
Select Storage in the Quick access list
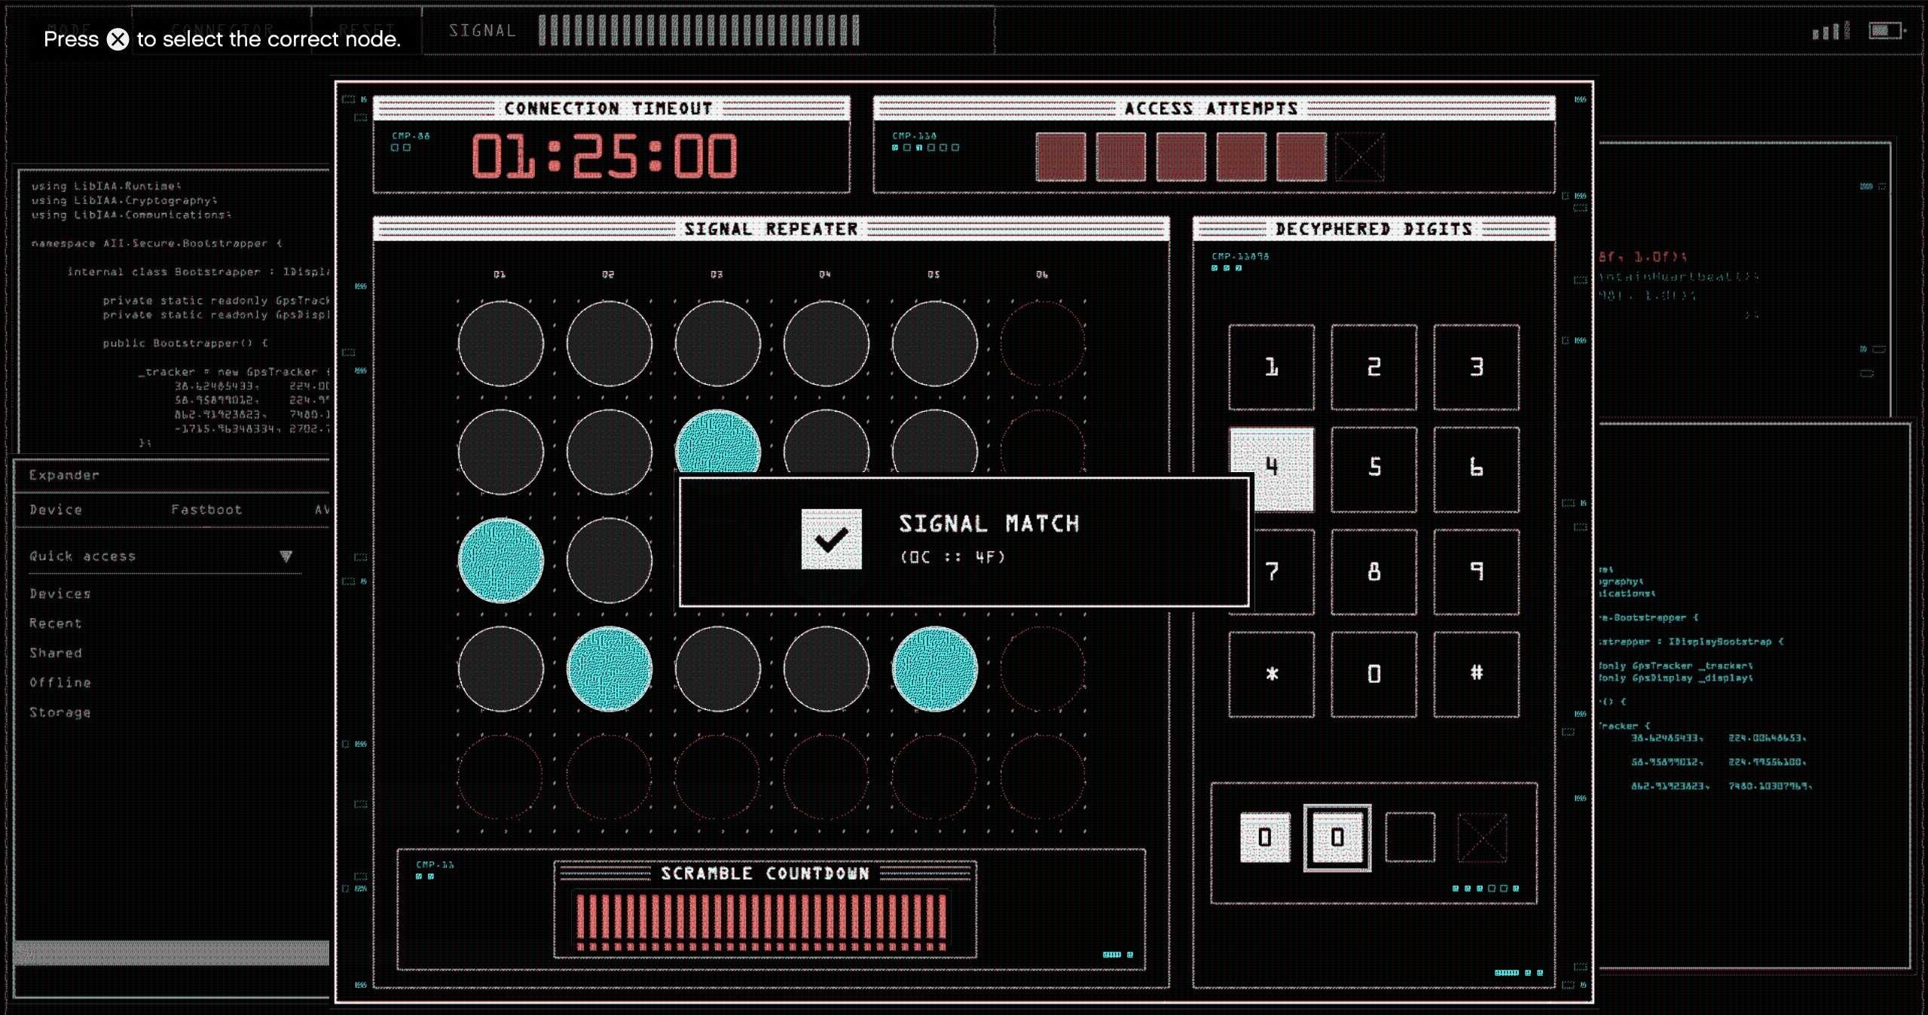pos(60,712)
